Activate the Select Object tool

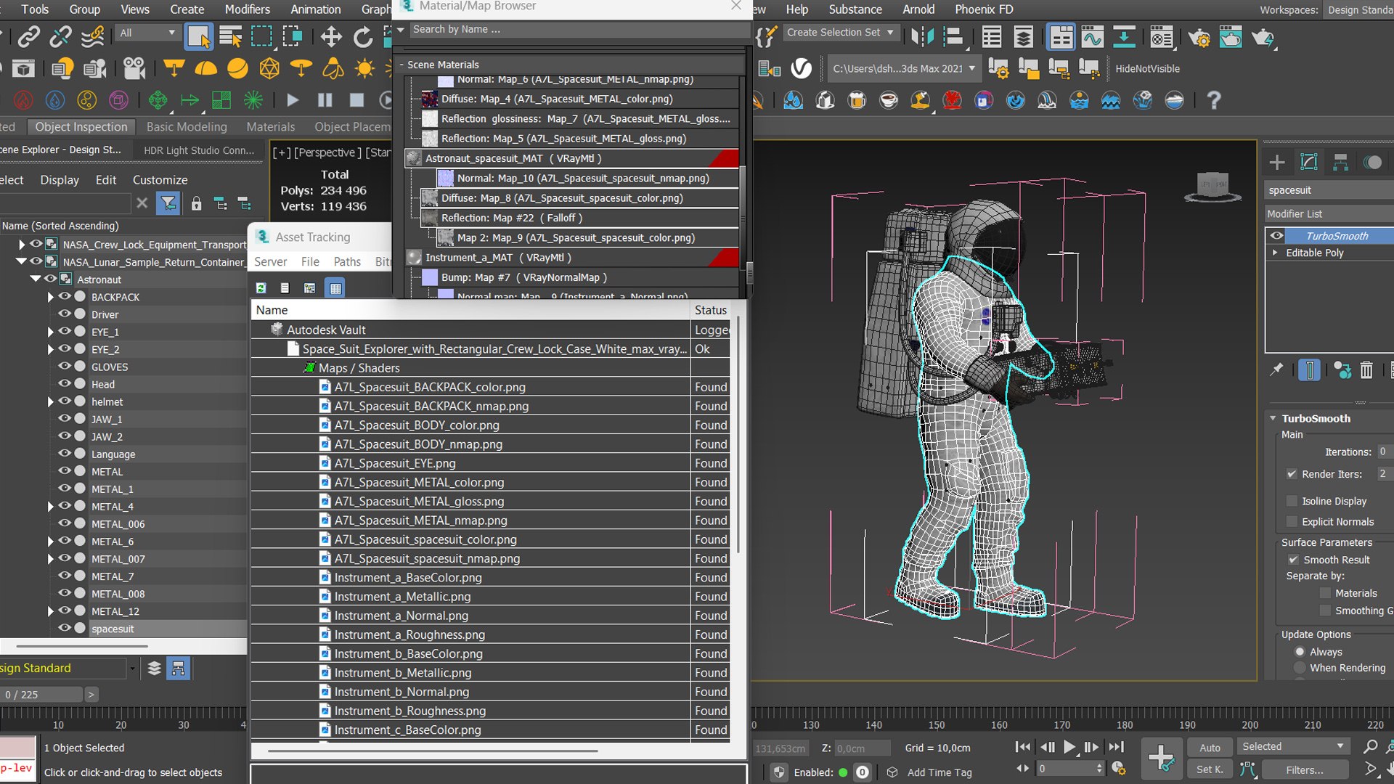pos(198,36)
